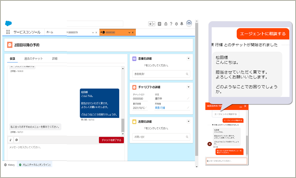The image size is (296, 178).
Task: Expand the 患者の詳細 panel dropdown
Action: tap(189, 58)
